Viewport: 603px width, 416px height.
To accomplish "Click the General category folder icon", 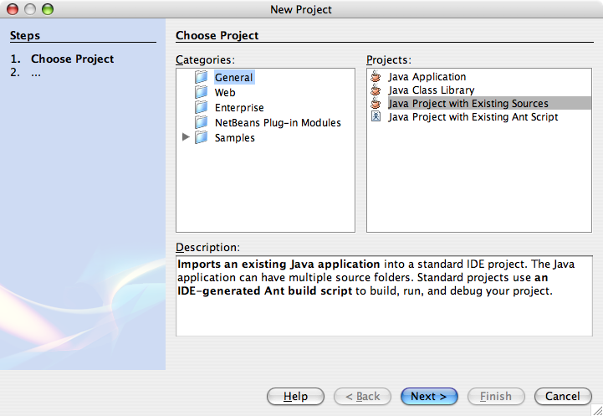I will [x=201, y=78].
